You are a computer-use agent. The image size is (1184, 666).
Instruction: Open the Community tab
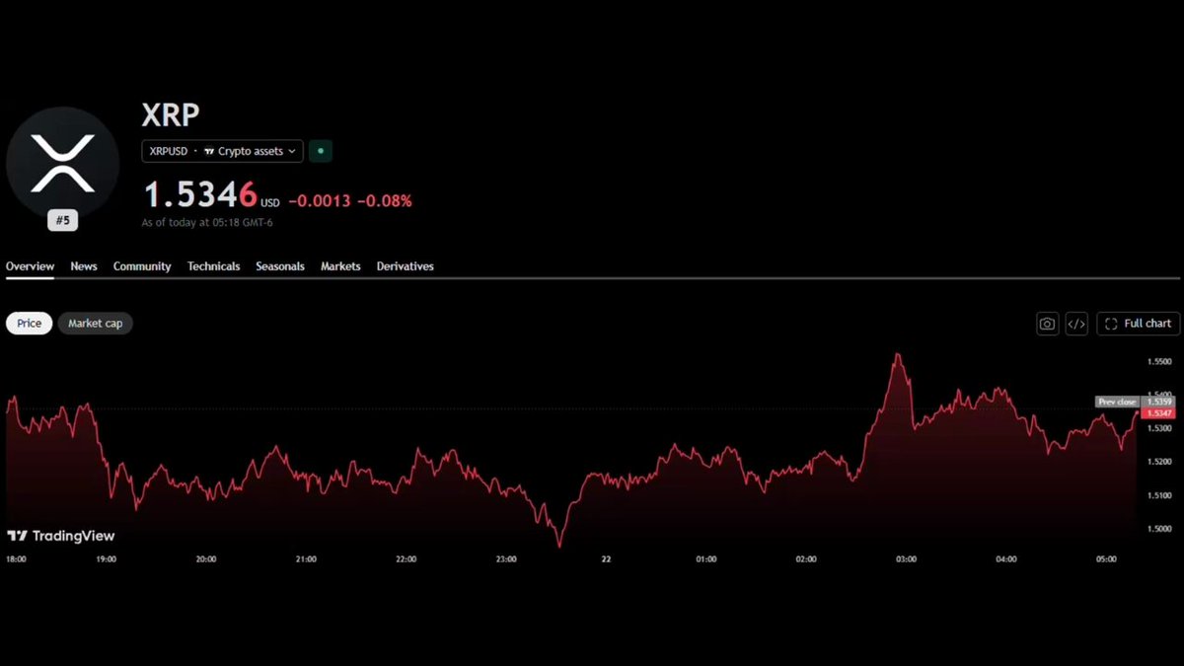pos(142,266)
